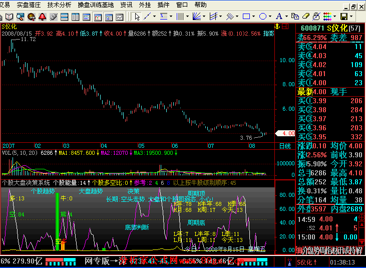366x268 pixels.
Task: Click the yellow anchor icon above chart
Action: tap(277, 27)
